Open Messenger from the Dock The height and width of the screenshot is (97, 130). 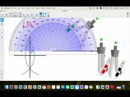(82, 87)
